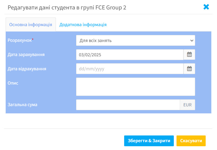Click the EUR currency addon
Screen dimensions: 217x150
(x=187, y=105)
